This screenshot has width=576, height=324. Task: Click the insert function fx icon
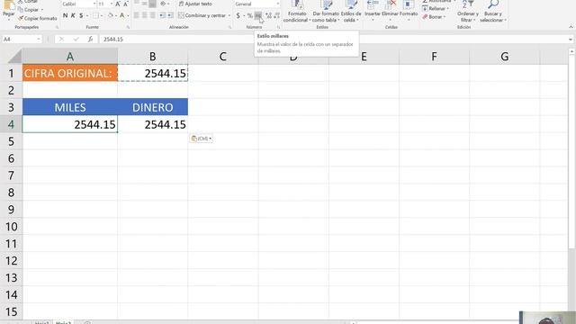pyautogui.click(x=90, y=40)
